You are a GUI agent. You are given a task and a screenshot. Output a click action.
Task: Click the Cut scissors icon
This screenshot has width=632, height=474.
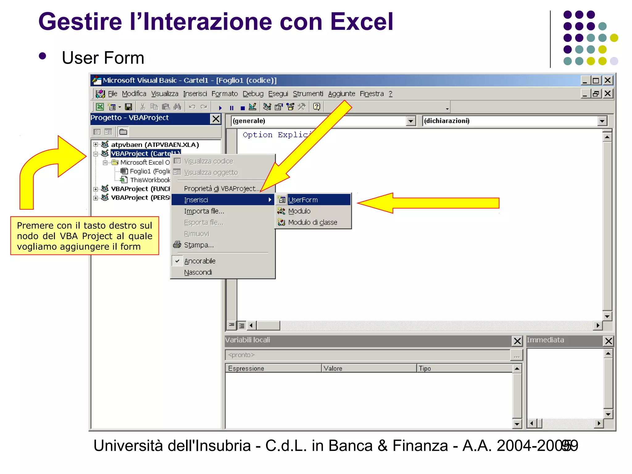coord(143,107)
